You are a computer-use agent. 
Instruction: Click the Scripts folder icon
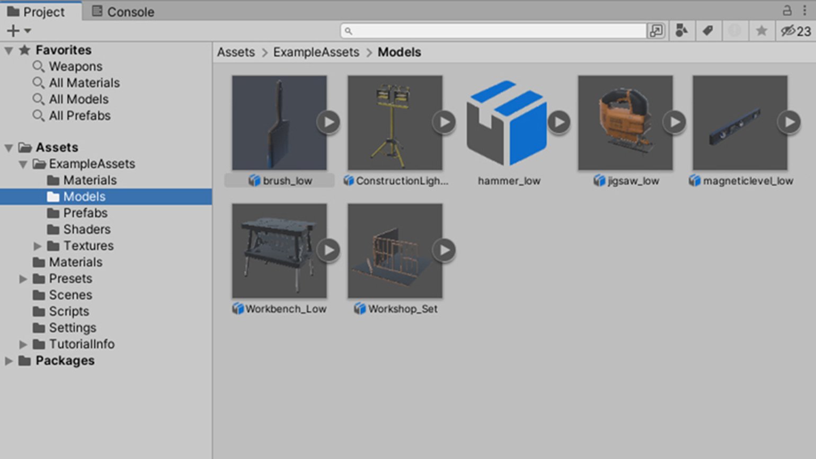39,312
